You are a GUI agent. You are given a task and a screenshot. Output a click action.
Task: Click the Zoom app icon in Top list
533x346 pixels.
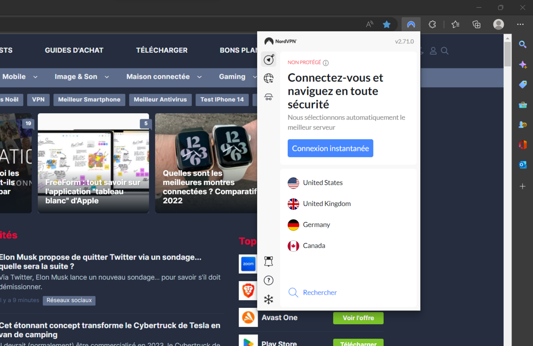coord(248,264)
